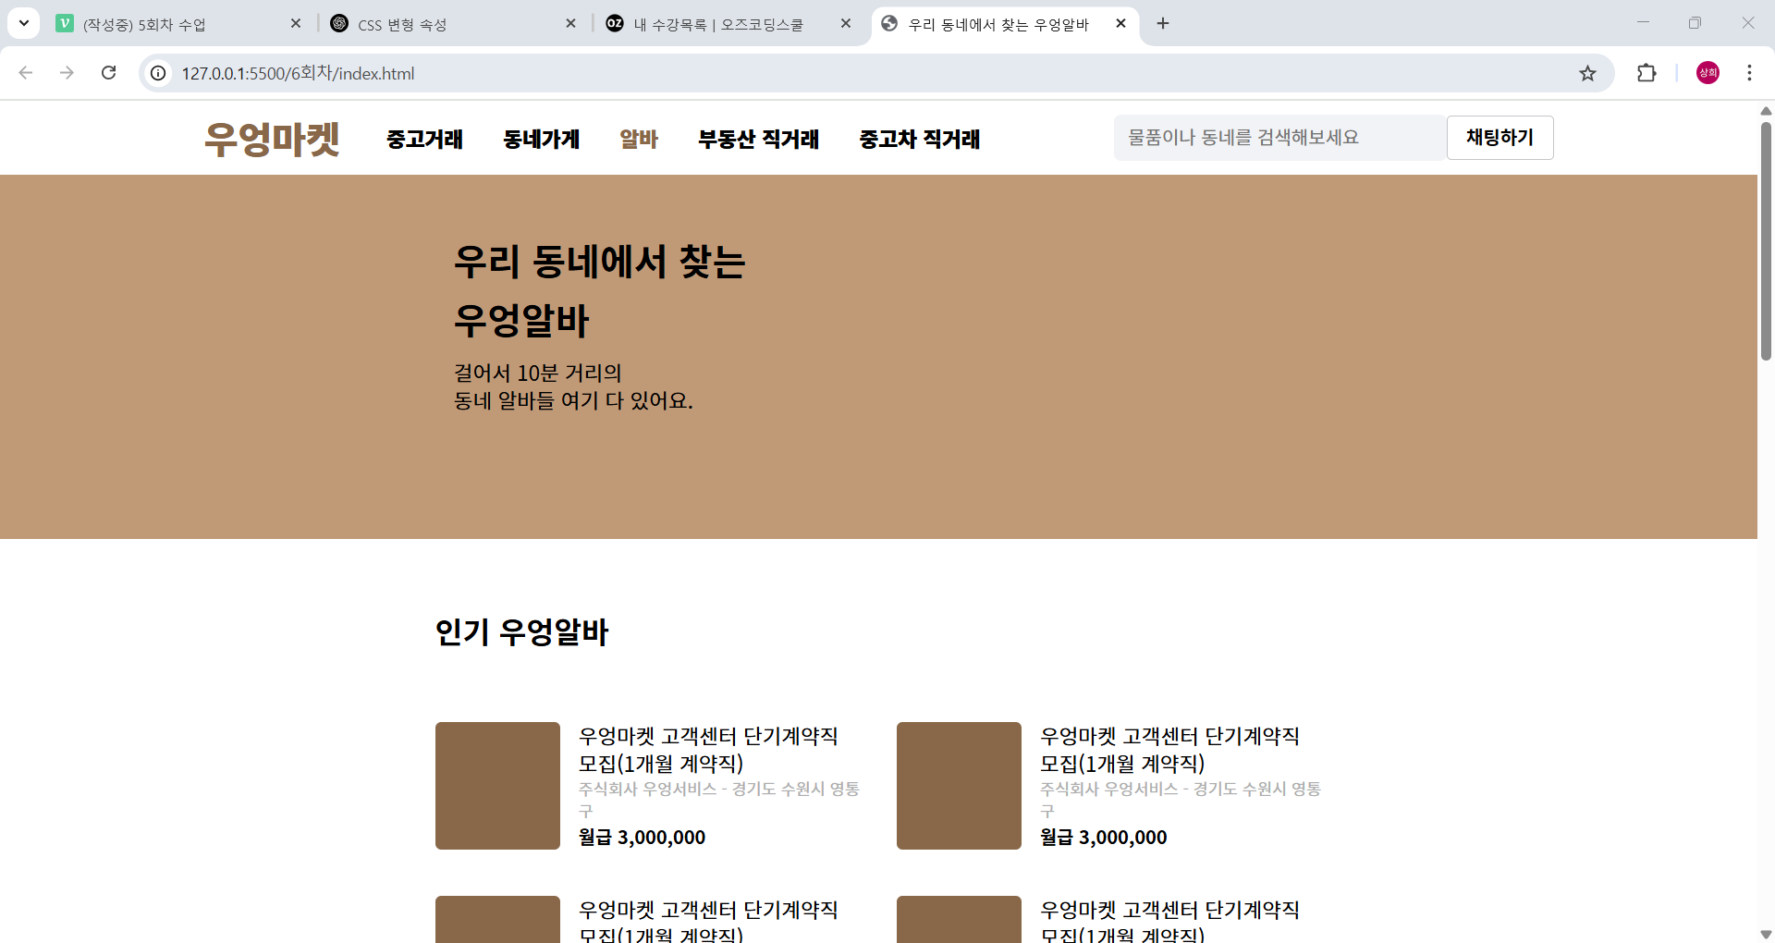Close the 우엉알바 active tab
This screenshot has height=943, width=1775.
pos(1120,24)
